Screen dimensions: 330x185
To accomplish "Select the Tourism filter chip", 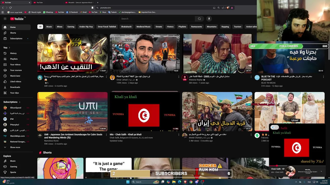I will (x=237, y=27).
